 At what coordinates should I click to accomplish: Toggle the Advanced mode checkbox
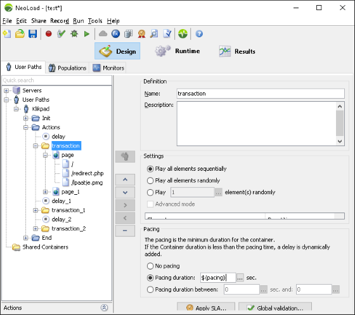point(150,204)
